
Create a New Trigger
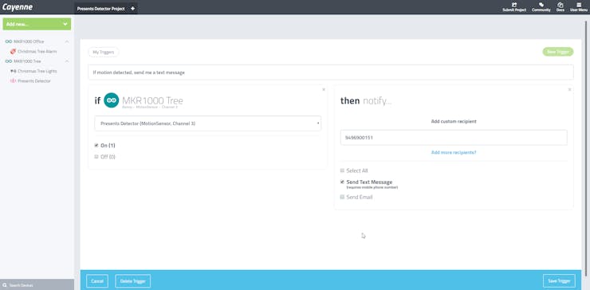click(557, 52)
